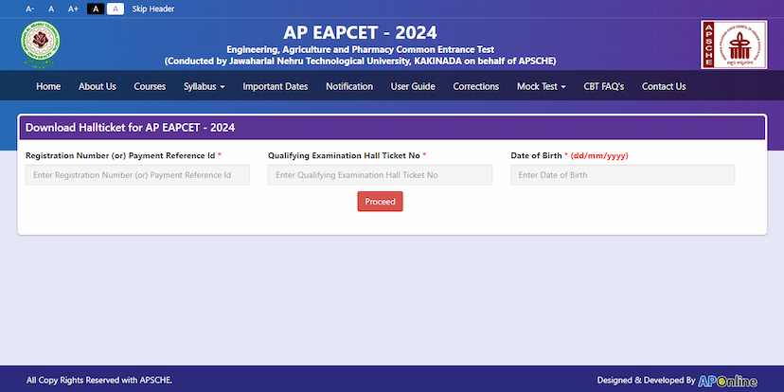Click 'Registration Number (or) Payment Reference Id' label
The height and width of the screenshot is (392, 784).
point(120,155)
